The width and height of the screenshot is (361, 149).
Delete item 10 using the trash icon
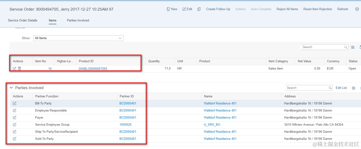[x=20, y=69]
